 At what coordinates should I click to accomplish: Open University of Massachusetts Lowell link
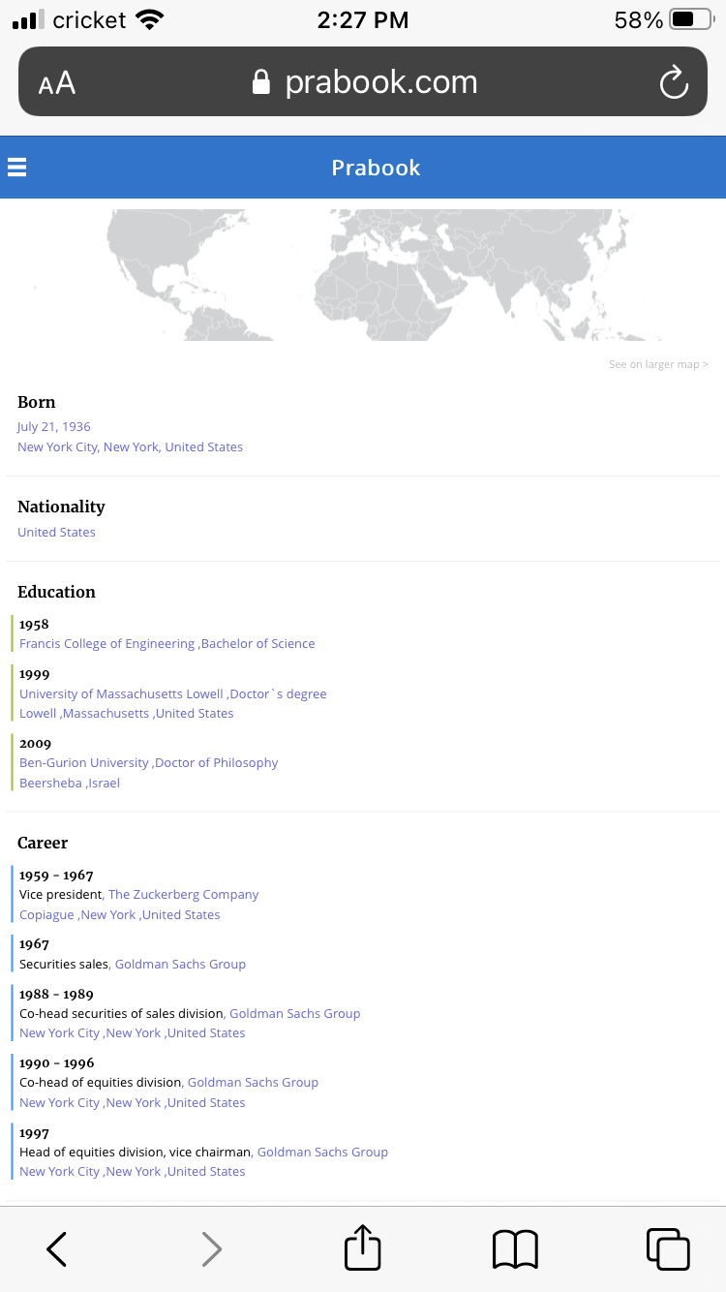(x=122, y=693)
